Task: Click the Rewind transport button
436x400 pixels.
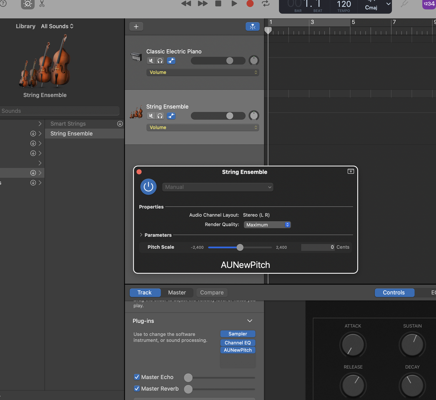Action: (186, 4)
